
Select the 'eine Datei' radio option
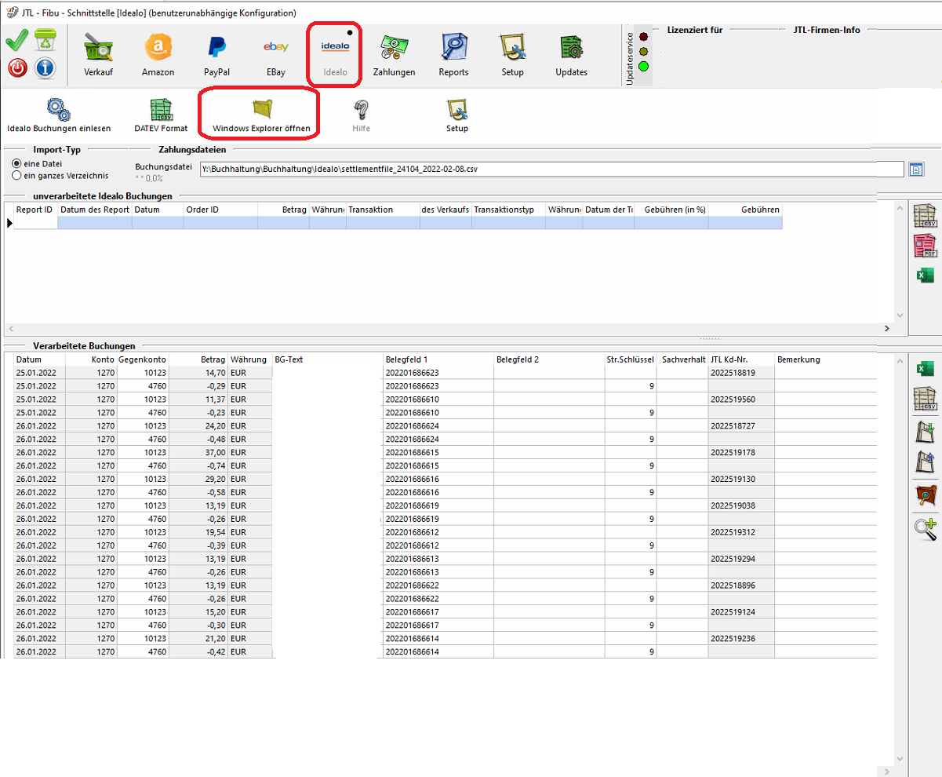click(16, 163)
